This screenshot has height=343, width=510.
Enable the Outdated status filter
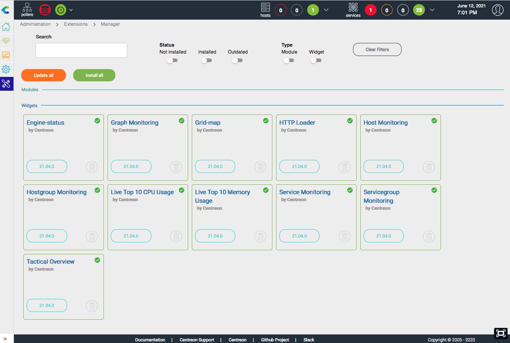click(x=237, y=61)
